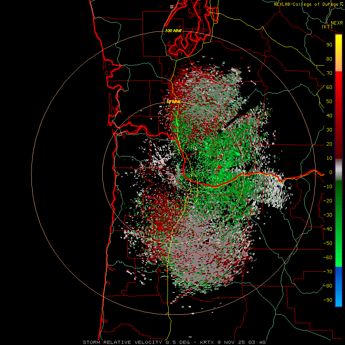The image size is (345, 345).
Task: Click the 50 NMI range ring label
Action: tap(173, 102)
